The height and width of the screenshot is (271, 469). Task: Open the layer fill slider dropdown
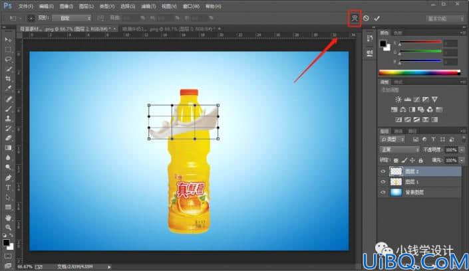462,161
